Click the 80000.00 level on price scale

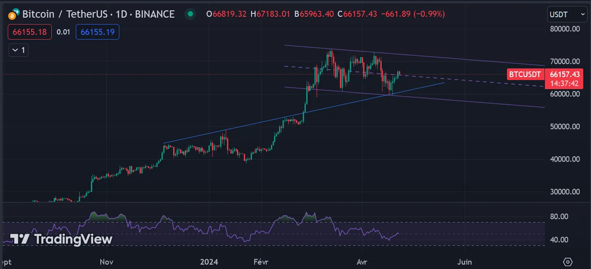point(565,29)
